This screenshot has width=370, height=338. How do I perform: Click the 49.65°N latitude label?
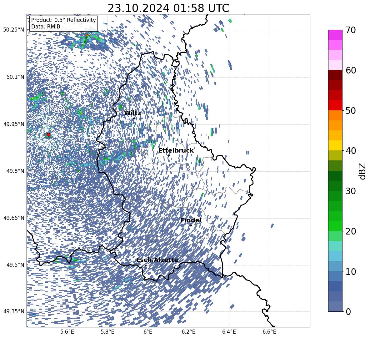(x=14, y=218)
